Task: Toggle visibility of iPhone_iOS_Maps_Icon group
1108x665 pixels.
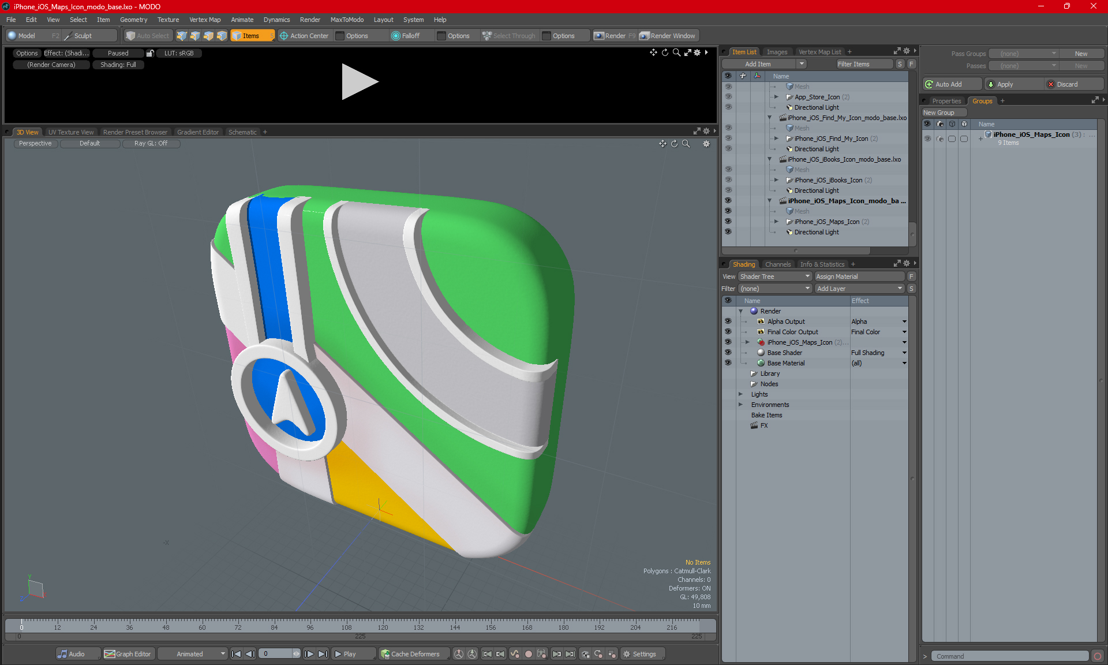Action: tap(927, 139)
